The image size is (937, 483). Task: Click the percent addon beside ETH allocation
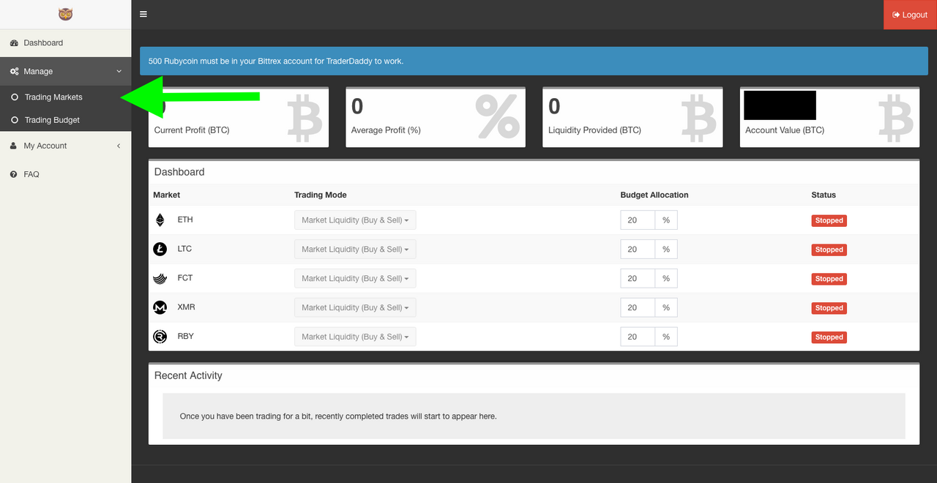pos(666,220)
